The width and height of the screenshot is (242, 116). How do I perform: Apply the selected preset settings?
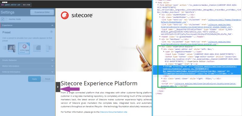pyautogui.click(x=34, y=79)
